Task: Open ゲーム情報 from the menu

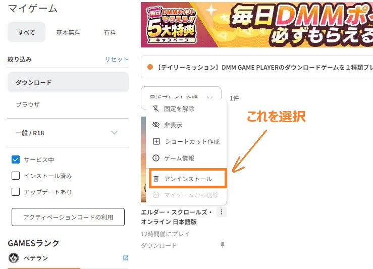Action: 186,158
